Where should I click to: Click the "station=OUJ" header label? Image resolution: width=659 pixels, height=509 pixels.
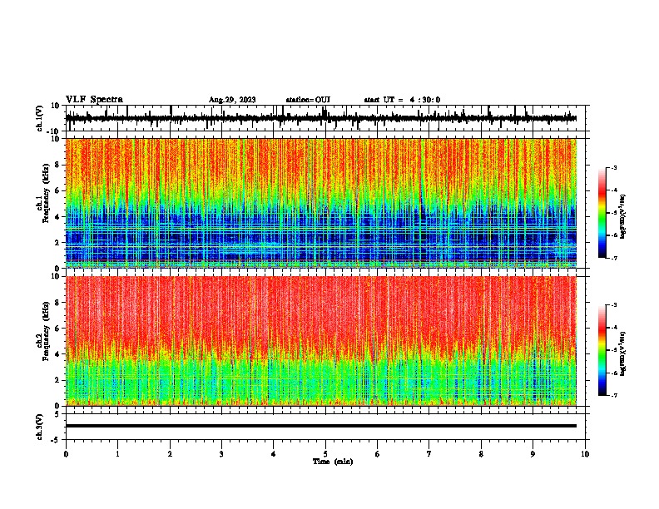[308, 100]
